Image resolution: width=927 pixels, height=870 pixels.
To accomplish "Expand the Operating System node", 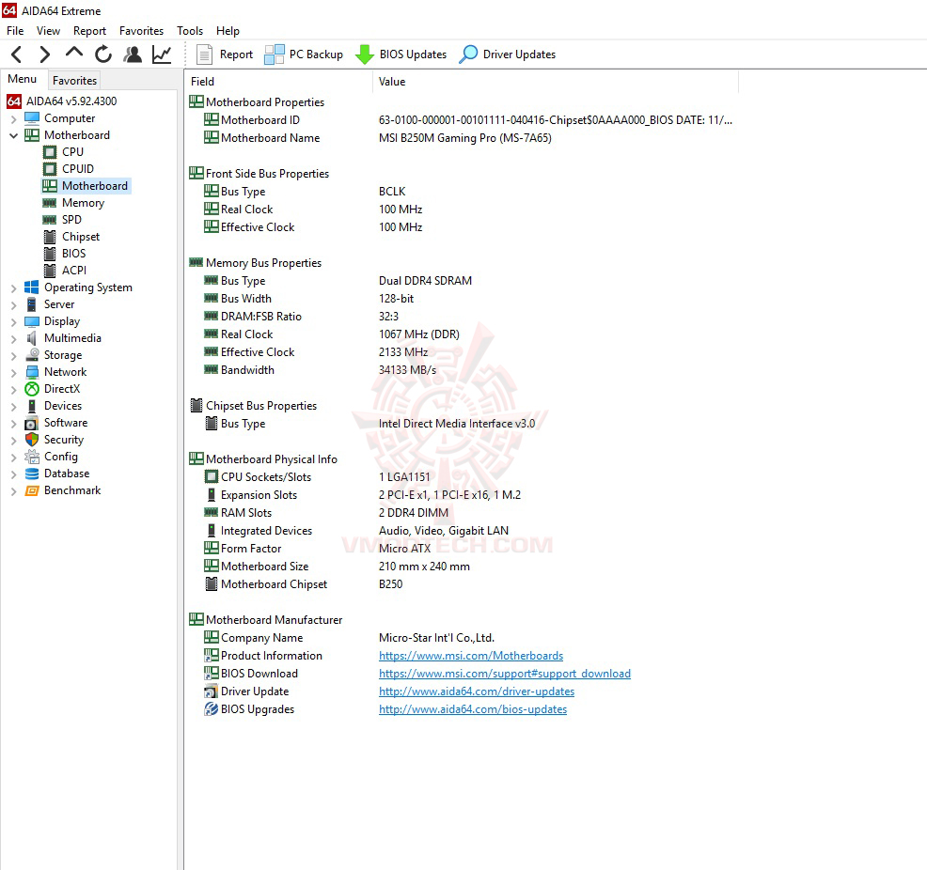I will tap(13, 287).
